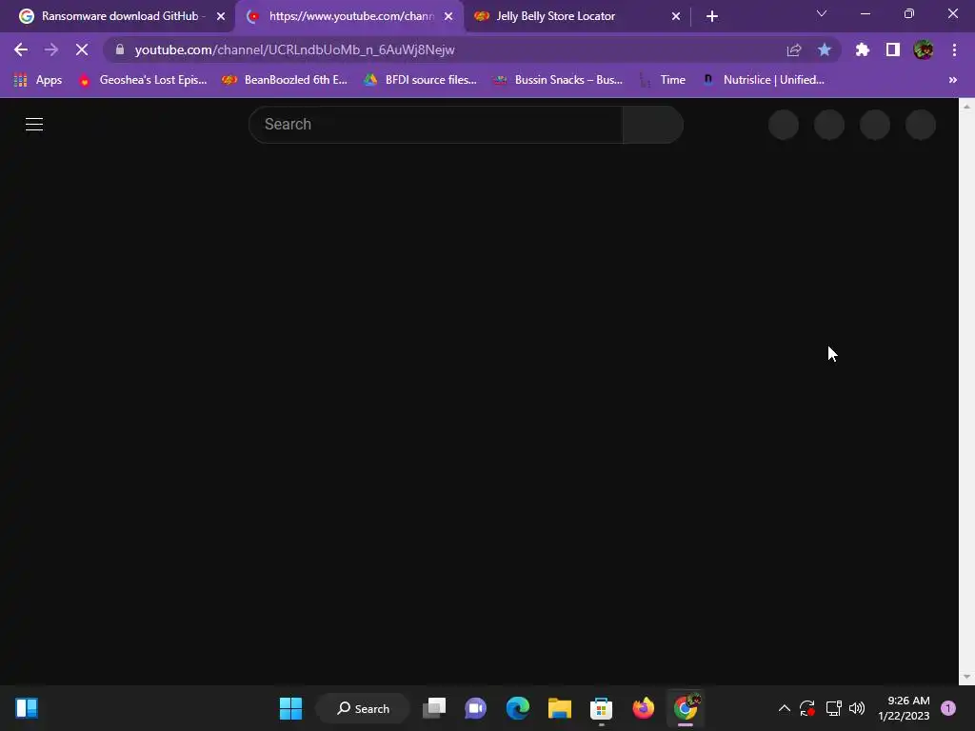Open Microsoft Store from the taskbar
Viewport: 975px width, 731px height.
click(x=602, y=708)
